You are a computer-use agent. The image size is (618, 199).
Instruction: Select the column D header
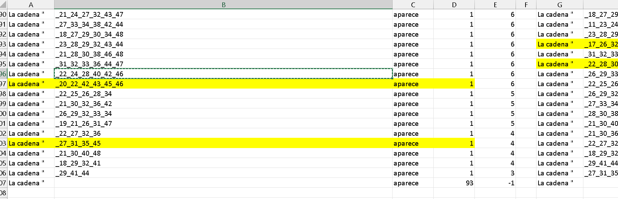point(454,5)
